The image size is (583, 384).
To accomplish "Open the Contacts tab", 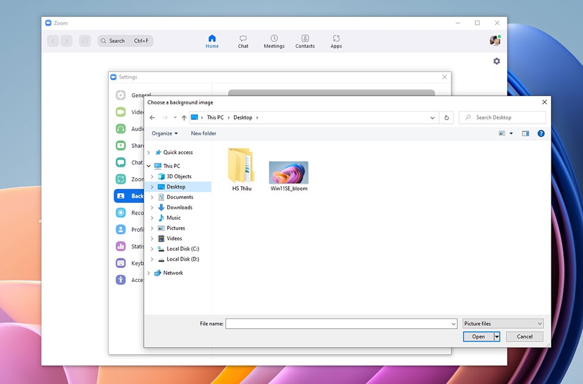I will click(305, 42).
